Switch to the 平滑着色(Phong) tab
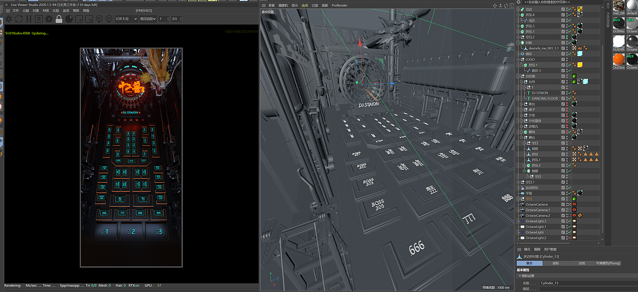Image resolution: width=638 pixels, height=292 pixels. [609, 263]
